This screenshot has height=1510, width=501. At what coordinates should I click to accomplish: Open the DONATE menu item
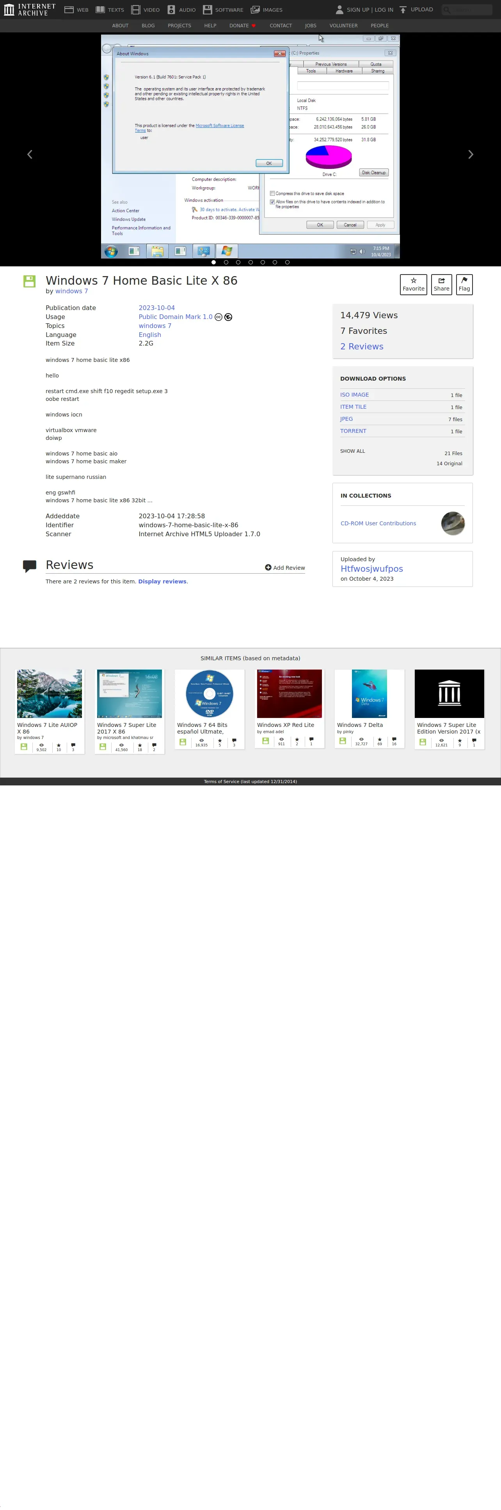pos(242,26)
